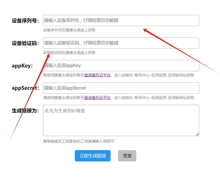Select the appKey text input box
This screenshot has width=220, height=178.
121,66
